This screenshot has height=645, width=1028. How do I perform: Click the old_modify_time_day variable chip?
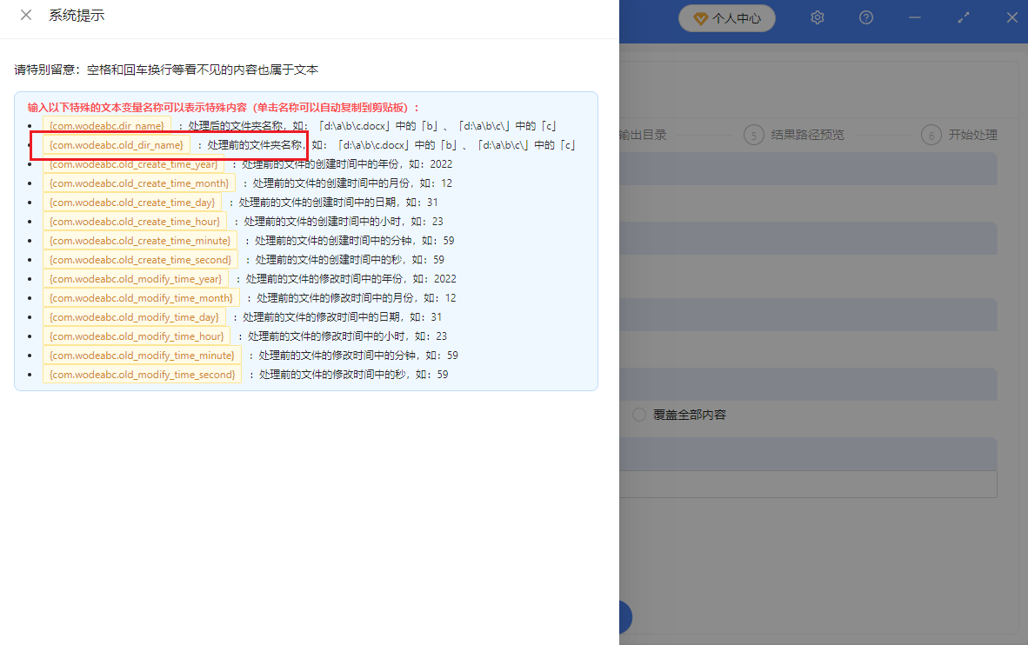pyautogui.click(x=135, y=316)
